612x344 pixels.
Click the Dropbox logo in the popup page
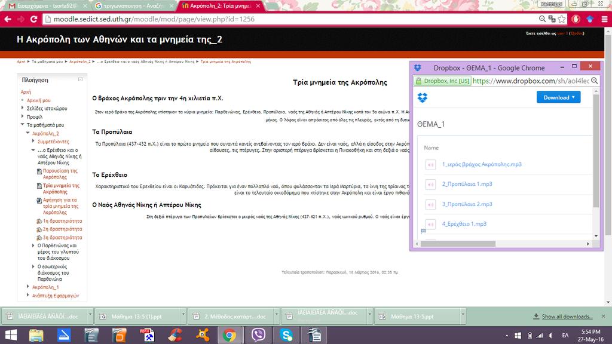point(423,97)
